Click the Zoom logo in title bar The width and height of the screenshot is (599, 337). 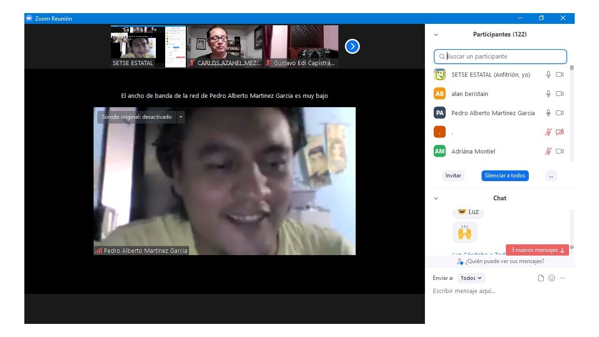point(29,18)
